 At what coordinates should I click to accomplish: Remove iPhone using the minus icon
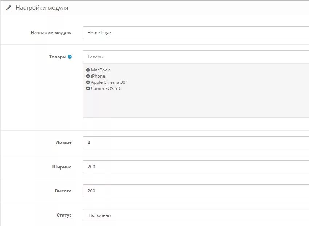click(88, 76)
